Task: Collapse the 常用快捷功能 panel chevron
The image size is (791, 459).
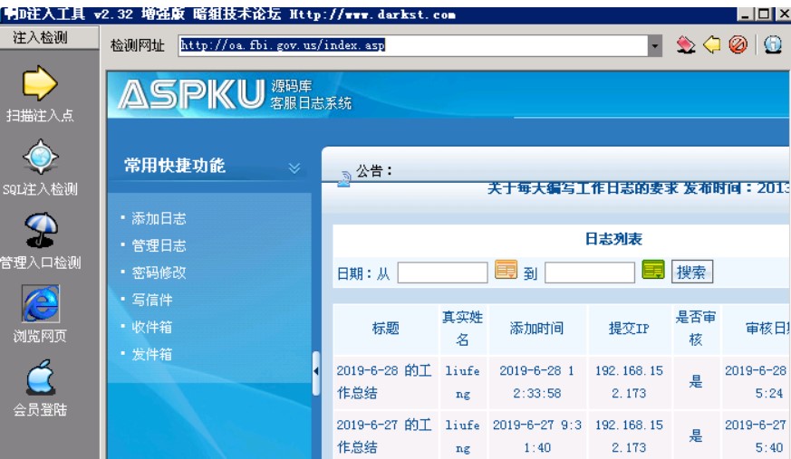Action: pyautogui.click(x=294, y=167)
